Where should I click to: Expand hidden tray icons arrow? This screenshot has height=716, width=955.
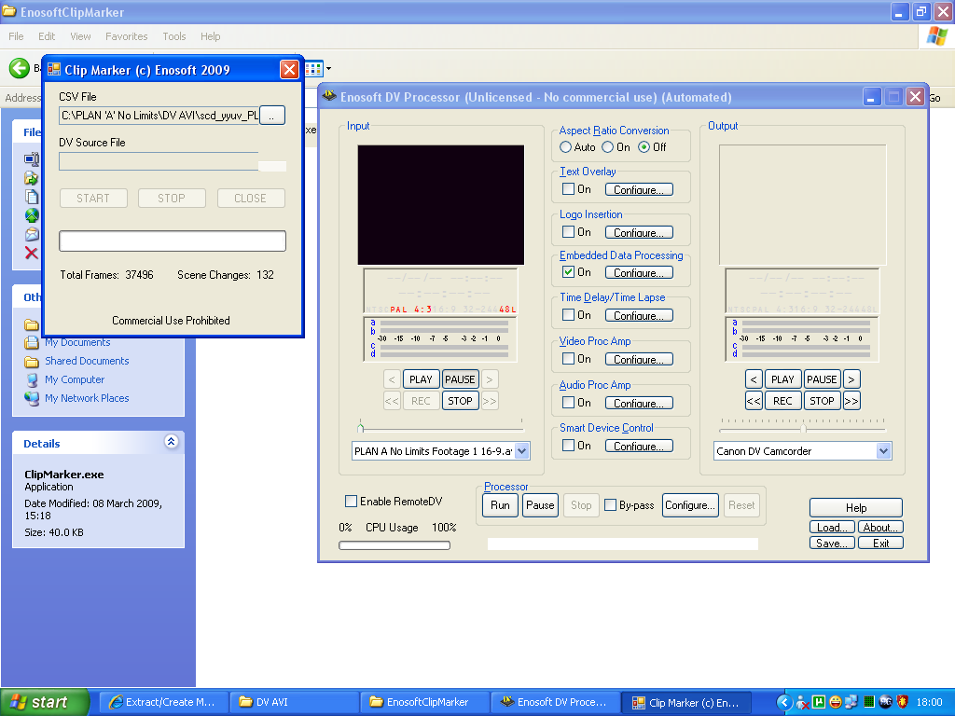[784, 702]
